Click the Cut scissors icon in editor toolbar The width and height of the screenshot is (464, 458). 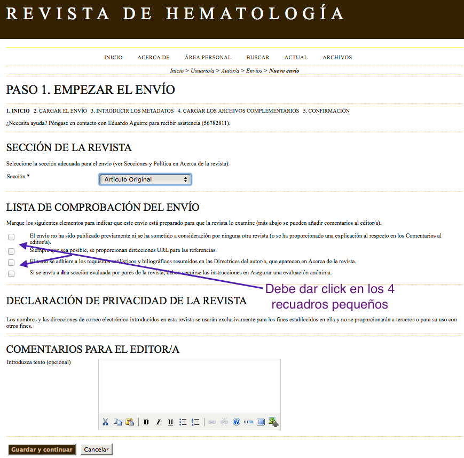tap(105, 422)
